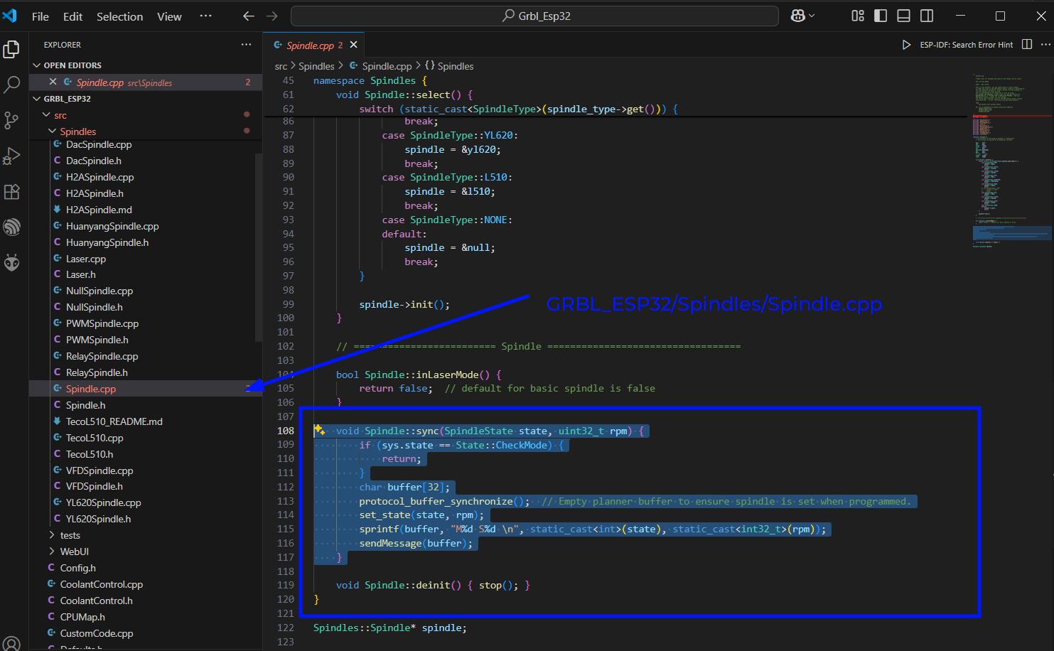Collapse the GRBL_ESP32 workspace section
This screenshot has height=651, width=1054.
coord(68,99)
